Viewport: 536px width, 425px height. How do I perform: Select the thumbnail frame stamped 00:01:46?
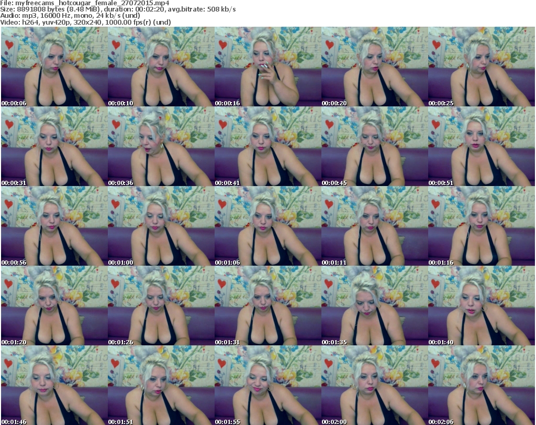[54, 385]
